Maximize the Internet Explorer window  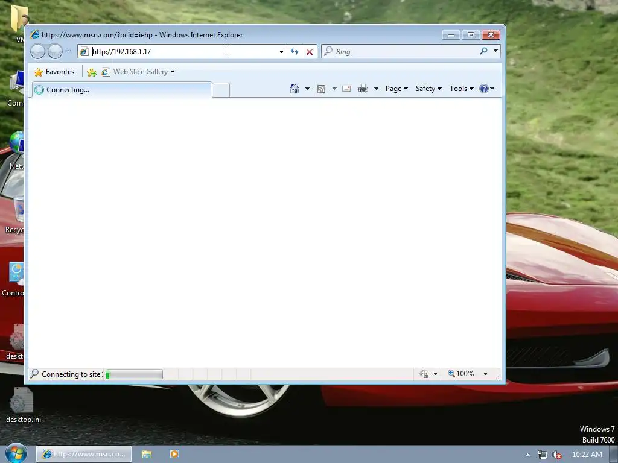471,35
